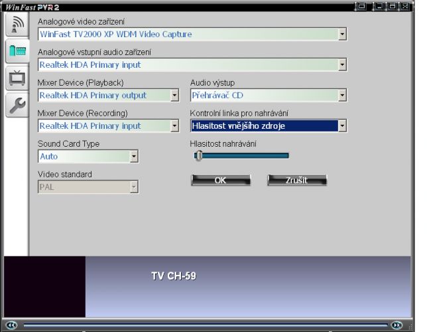
Task: Select the device settings tab with film icon
Action: click(x=17, y=51)
